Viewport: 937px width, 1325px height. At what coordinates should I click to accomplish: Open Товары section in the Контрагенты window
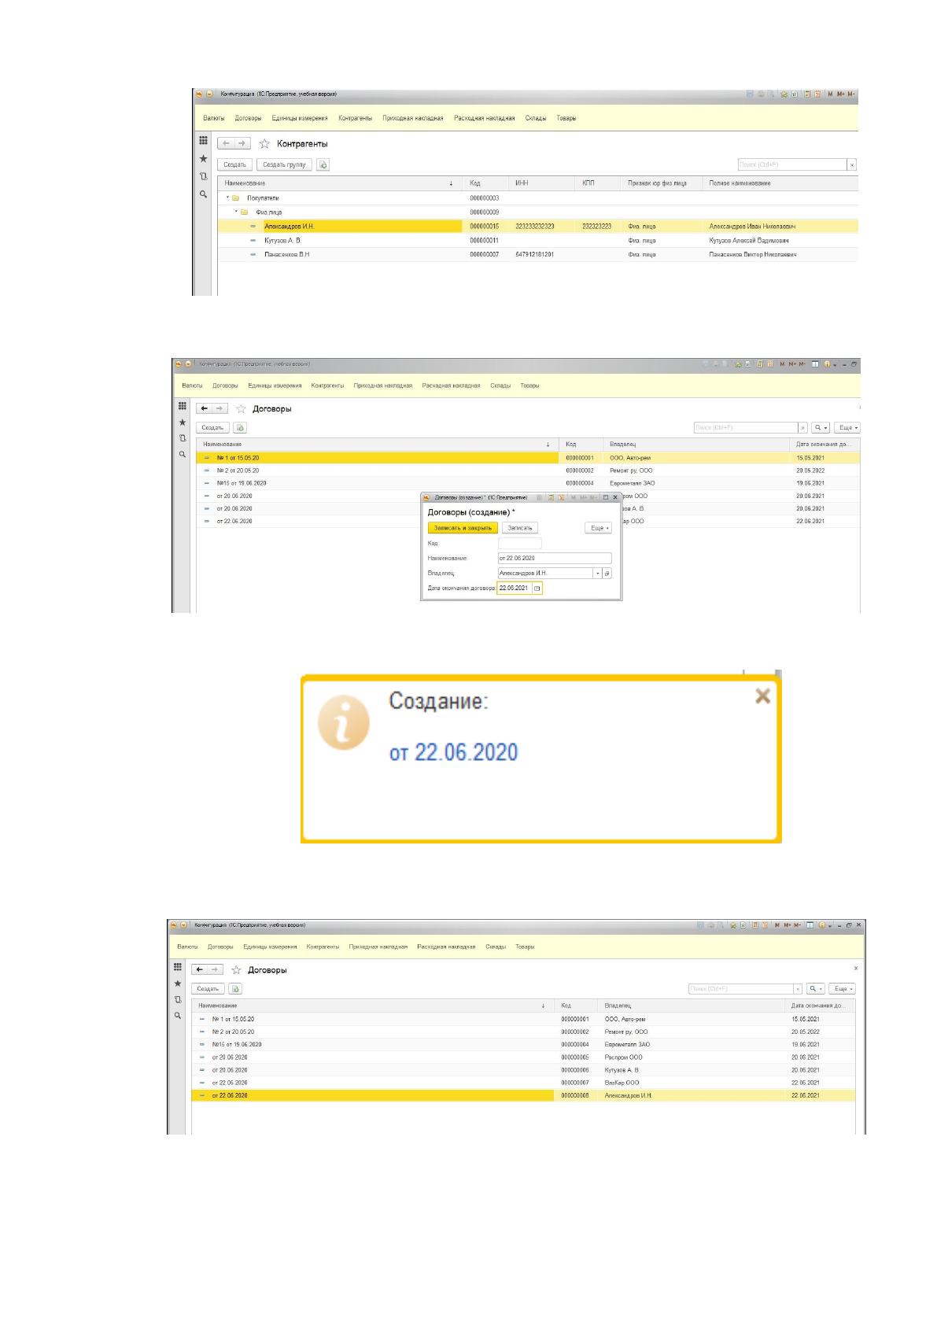click(x=566, y=118)
